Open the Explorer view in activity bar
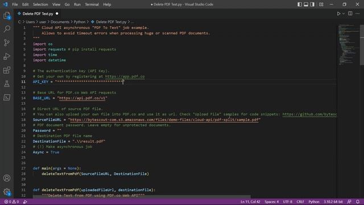The width and height of the screenshot is (364, 205). (7, 15)
